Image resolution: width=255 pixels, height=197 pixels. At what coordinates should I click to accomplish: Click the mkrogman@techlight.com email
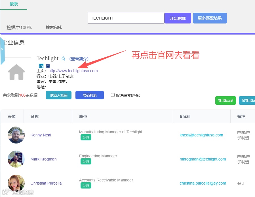[x=203, y=159]
